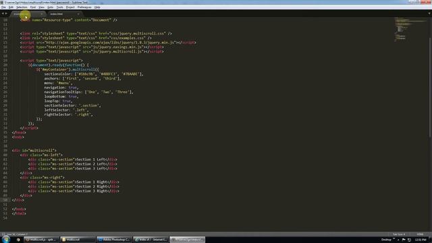Click the googleapis jquery script URL
The height and width of the screenshot is (243, 432).
[109, 43]
